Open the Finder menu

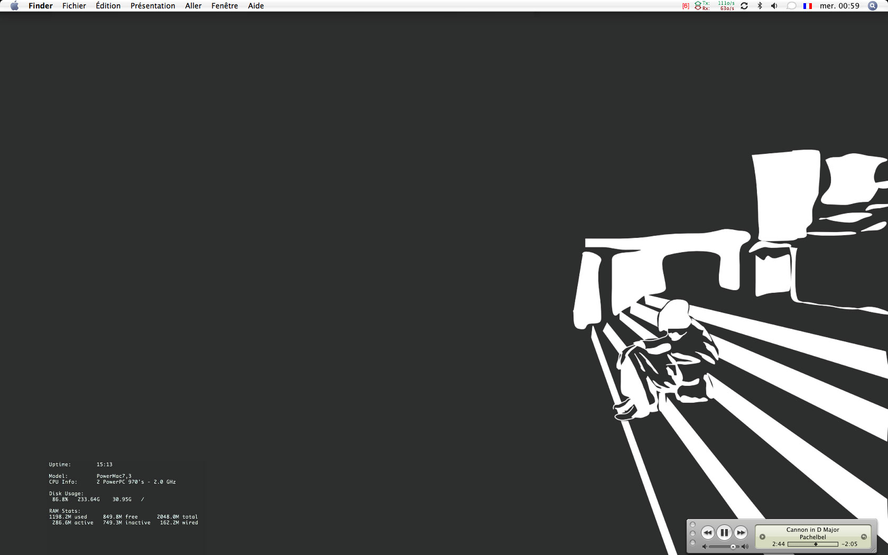pyautogui.click(x=41, y=6)
